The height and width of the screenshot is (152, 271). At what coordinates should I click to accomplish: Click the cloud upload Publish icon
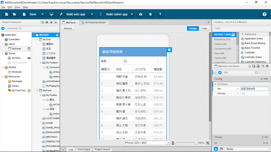[x=141, y=14]
